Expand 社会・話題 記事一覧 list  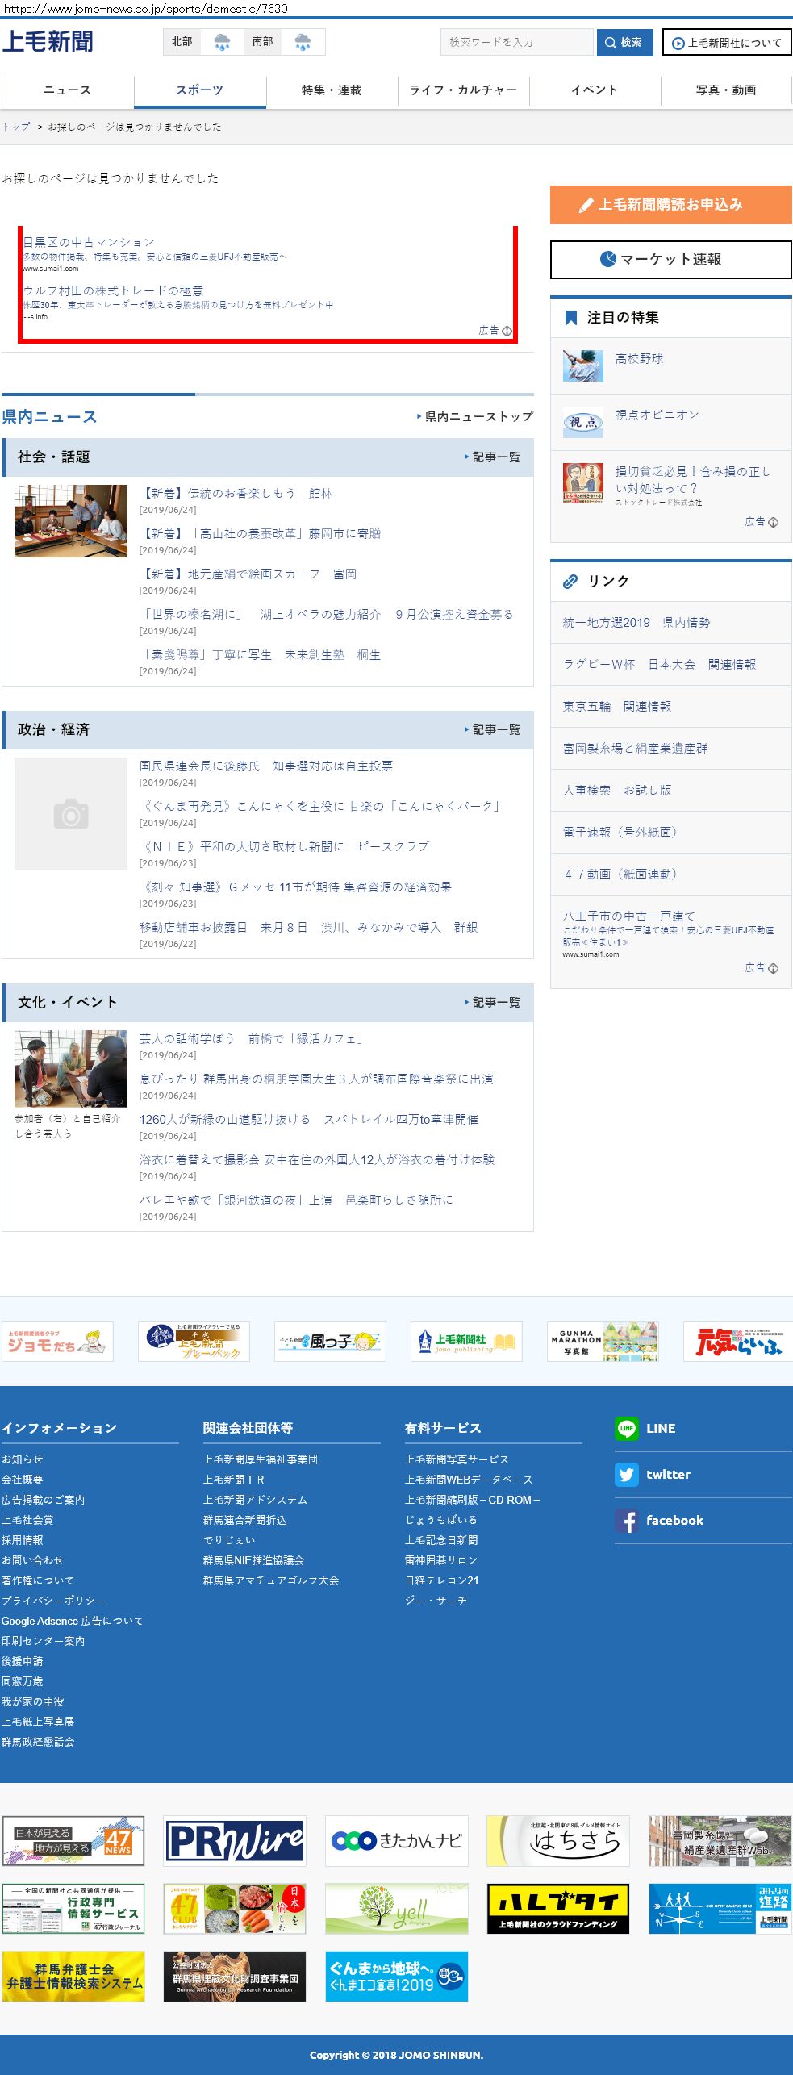pyautogui.click(x=492, y=457)
